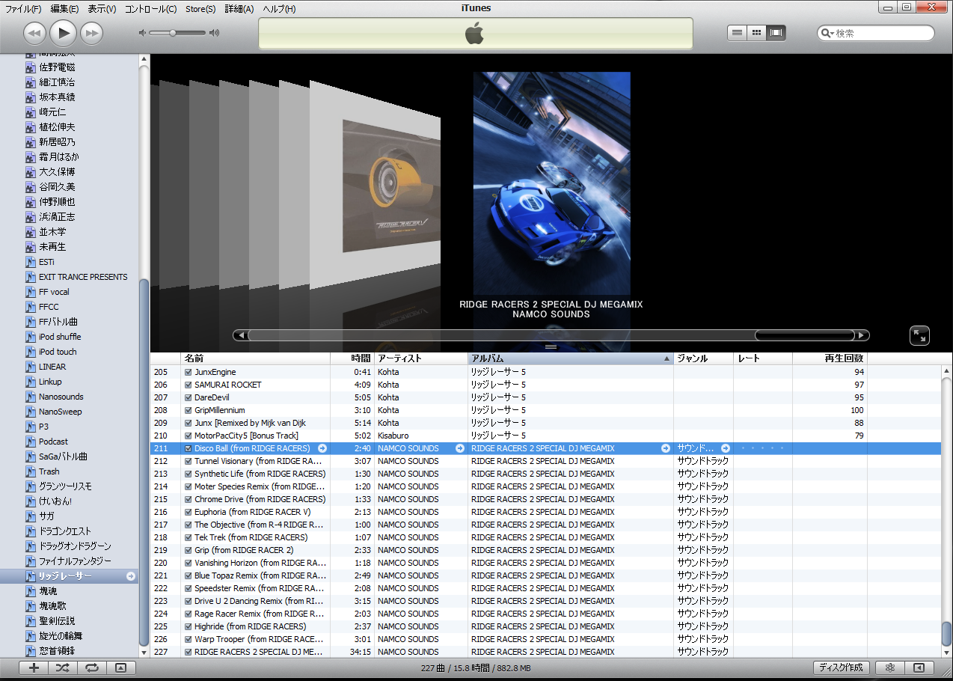Click the playlist icon beside Nanosounds
953x681 pixels.
(x=31, y=397)
